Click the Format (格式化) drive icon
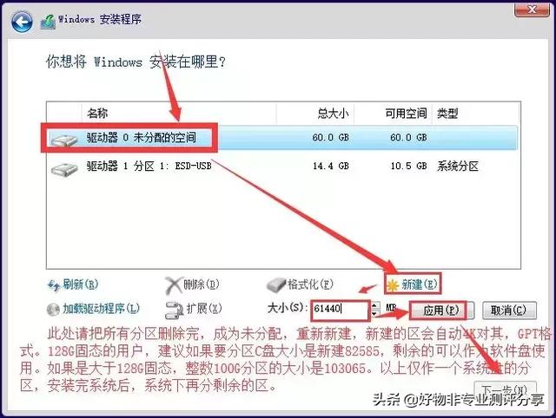The width and height of the screenshot is (556, 418). [276, 285]
